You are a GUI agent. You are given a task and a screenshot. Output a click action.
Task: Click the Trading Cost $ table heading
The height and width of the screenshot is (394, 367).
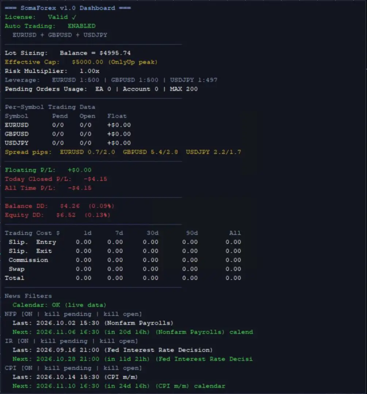pyautogui.click(x=32, y=233)
